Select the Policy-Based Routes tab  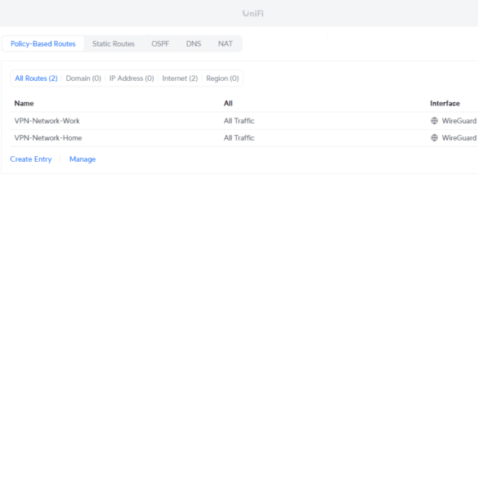click(43, 44)
